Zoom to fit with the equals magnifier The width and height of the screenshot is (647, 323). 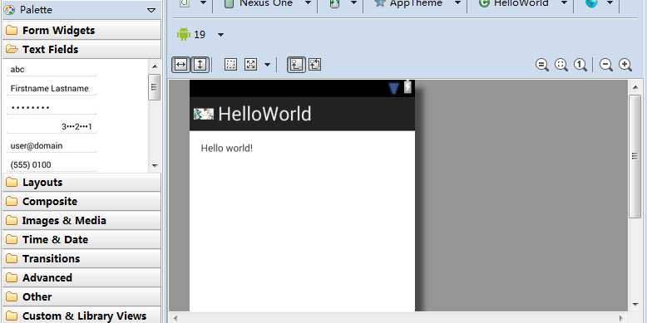tap(541, 65)
